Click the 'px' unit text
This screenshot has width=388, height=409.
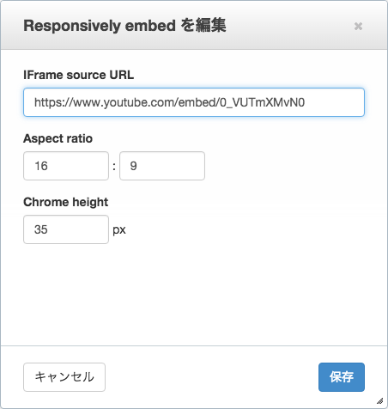(119, 230)
